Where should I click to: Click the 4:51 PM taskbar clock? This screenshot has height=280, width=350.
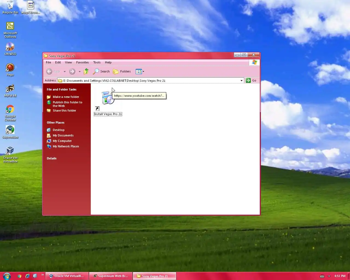[340, 276]
